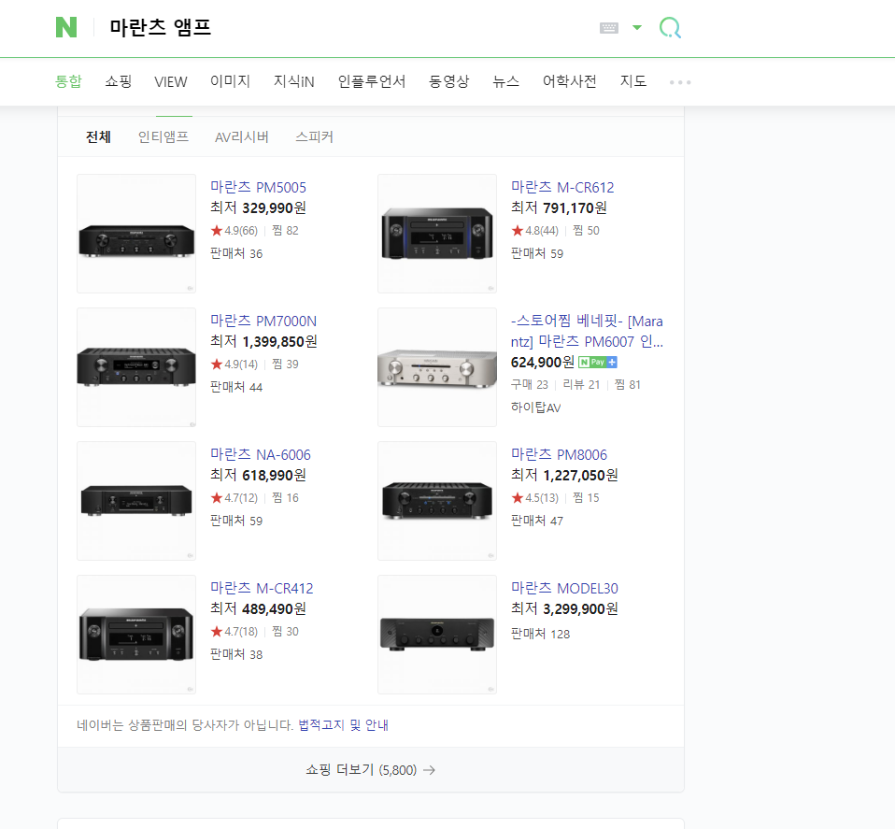Screen dimensions: 895x829
Task: Click the 4.9(66) star rating for PM5005
Action: [x=234, y=231]
